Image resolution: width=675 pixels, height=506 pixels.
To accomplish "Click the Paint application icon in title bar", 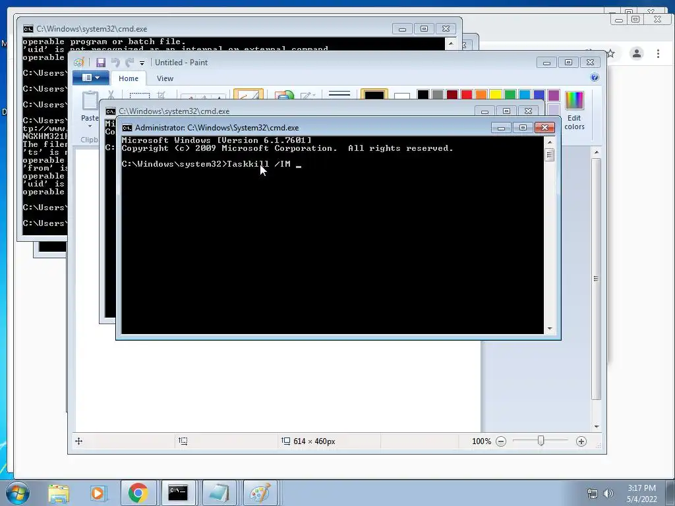I will tap(78, 63).
